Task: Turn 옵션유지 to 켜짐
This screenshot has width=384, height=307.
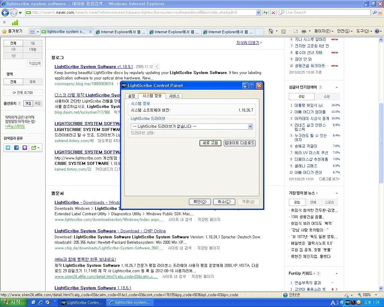Action: coord(37,103)
